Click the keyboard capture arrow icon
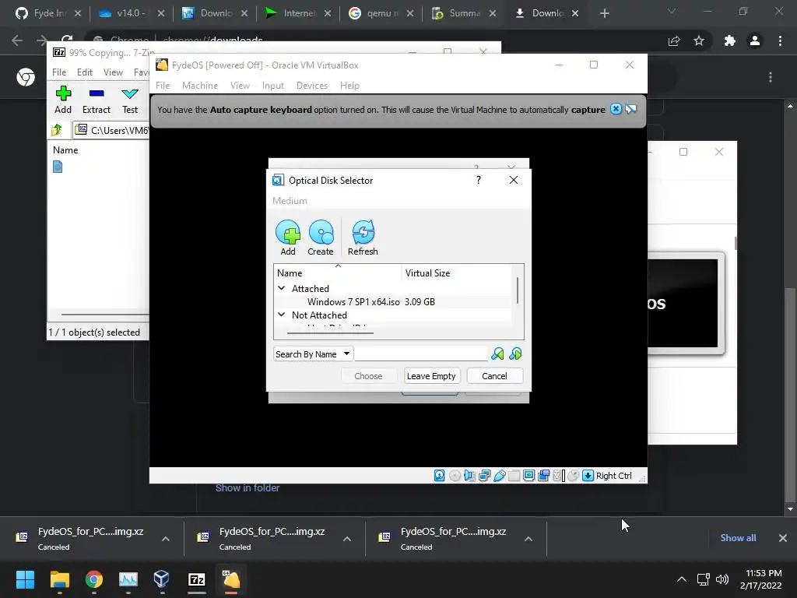This screenshot has width=797, height=598. pyautogui.click(x=588, y=476)
